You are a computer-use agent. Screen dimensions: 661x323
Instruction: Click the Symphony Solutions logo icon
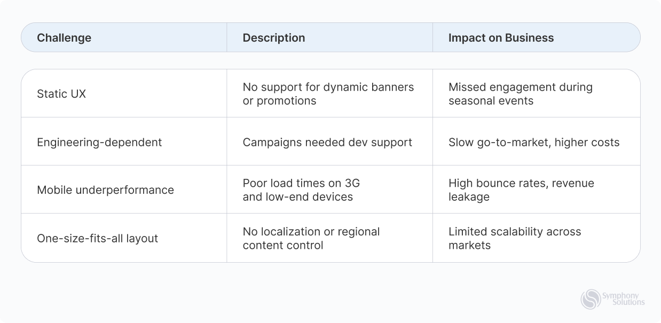tap(591, 299)
